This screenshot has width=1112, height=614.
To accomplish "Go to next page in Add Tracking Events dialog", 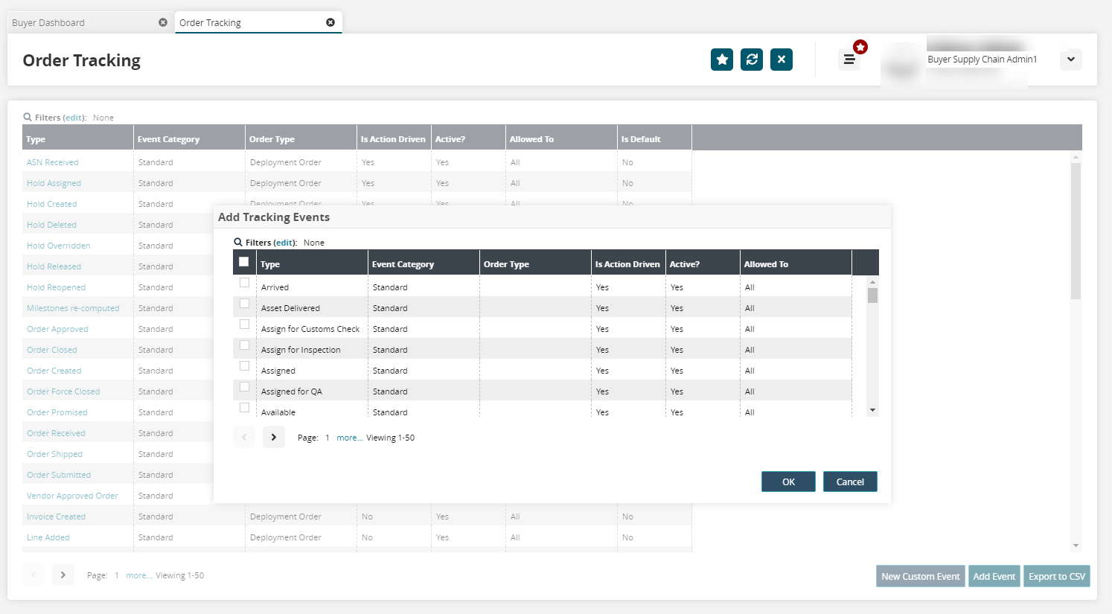I will pos(273,438).
